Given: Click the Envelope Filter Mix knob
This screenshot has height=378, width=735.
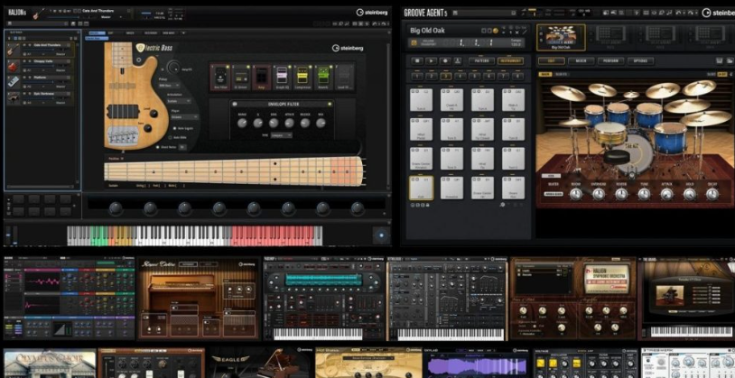Looking at the screenshot, I should point(321,124).
